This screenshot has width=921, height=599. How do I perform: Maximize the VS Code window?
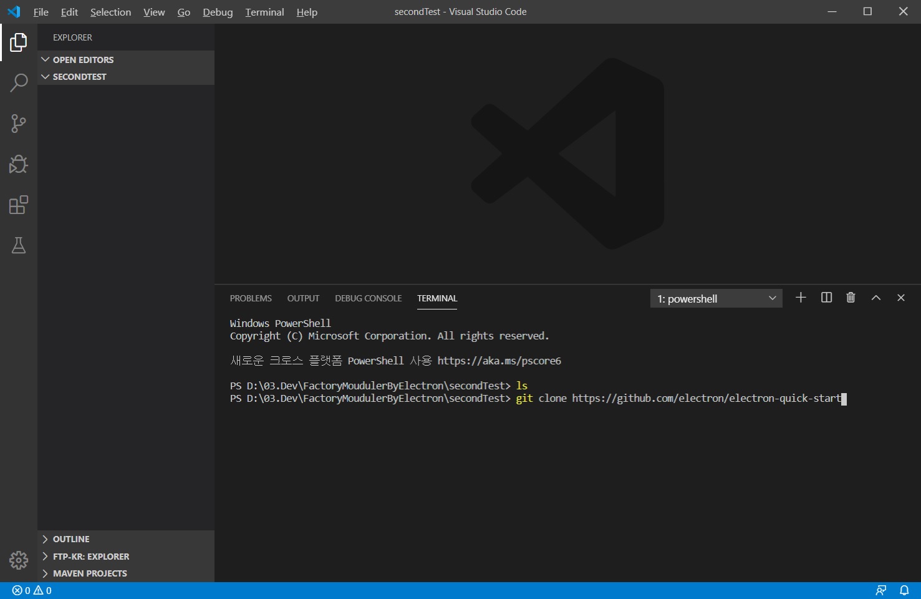coord(867,12)
